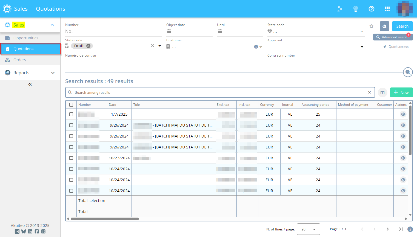This screenshot has height=237, width=417.
Task: Click the filter settings sliders icon
Action: [339, 9]
